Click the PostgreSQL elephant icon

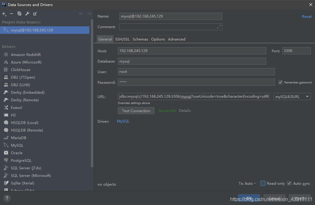(x=6, y=161)
